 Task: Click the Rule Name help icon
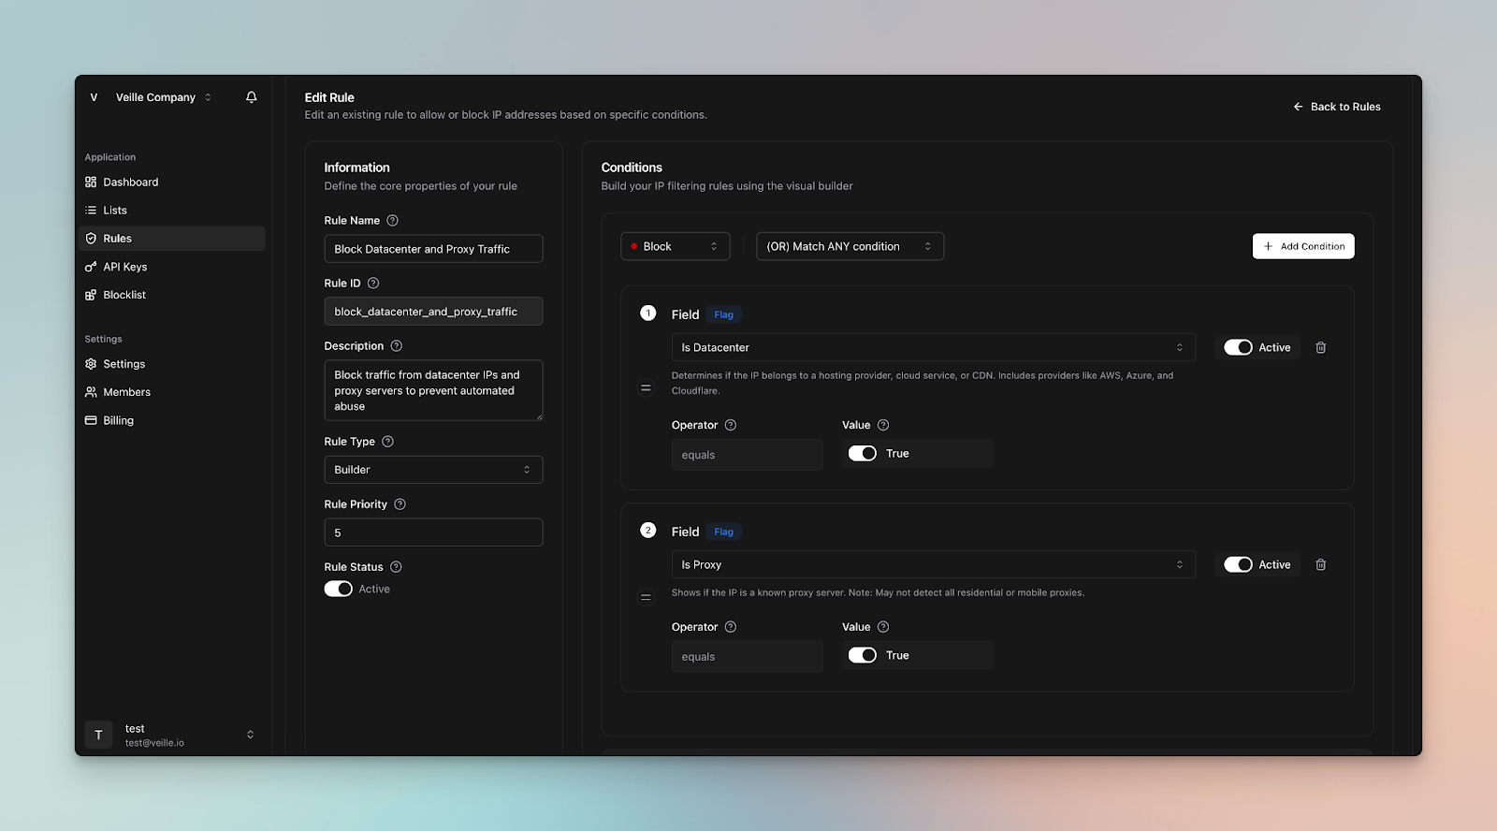(393, 221)
